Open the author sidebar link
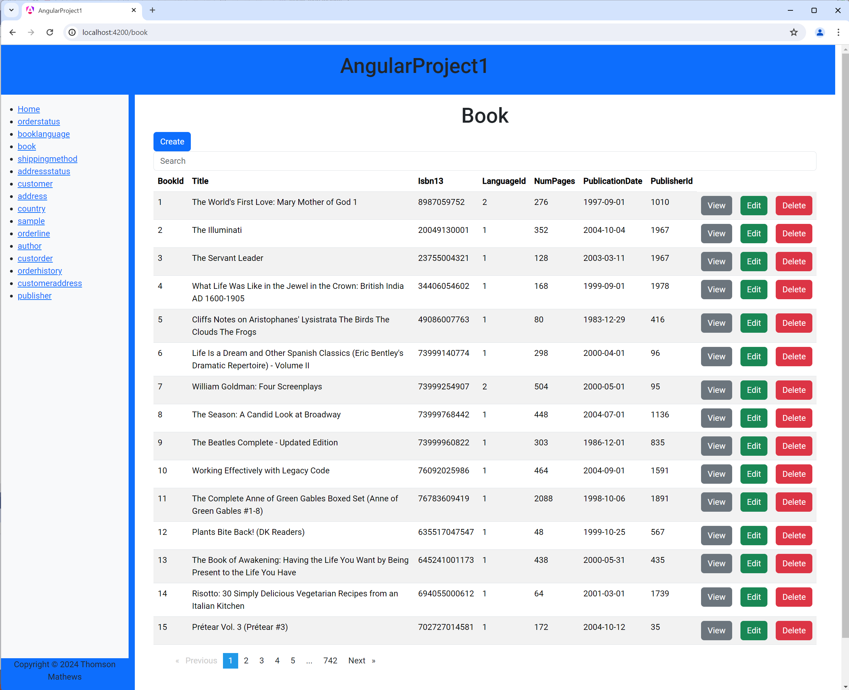 pos(29,246)
